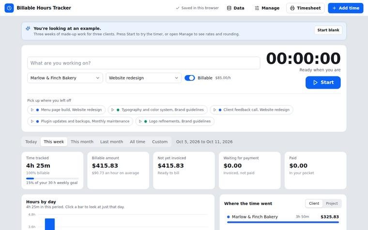Group time by Project
The width and height of the screenshot is (368, 230).
coord(332,203)
